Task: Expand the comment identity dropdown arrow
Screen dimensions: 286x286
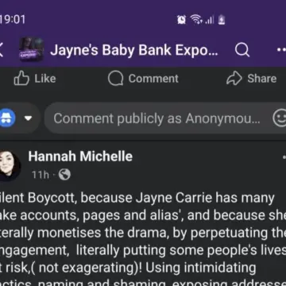Action: tap(29, 118)
